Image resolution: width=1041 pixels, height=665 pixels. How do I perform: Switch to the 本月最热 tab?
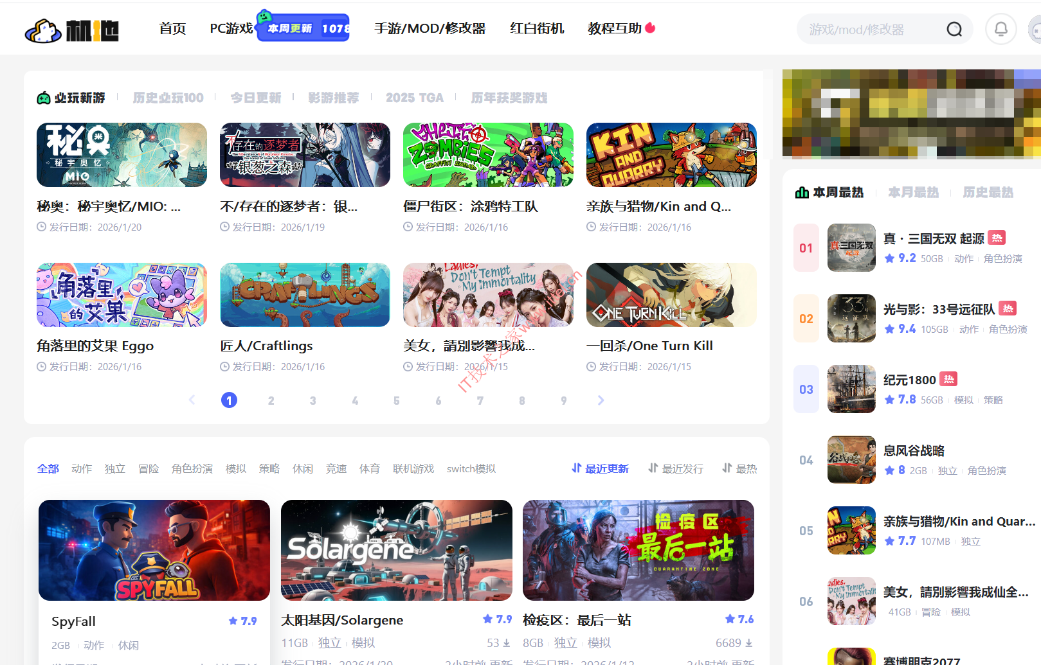tap(913, 193)
